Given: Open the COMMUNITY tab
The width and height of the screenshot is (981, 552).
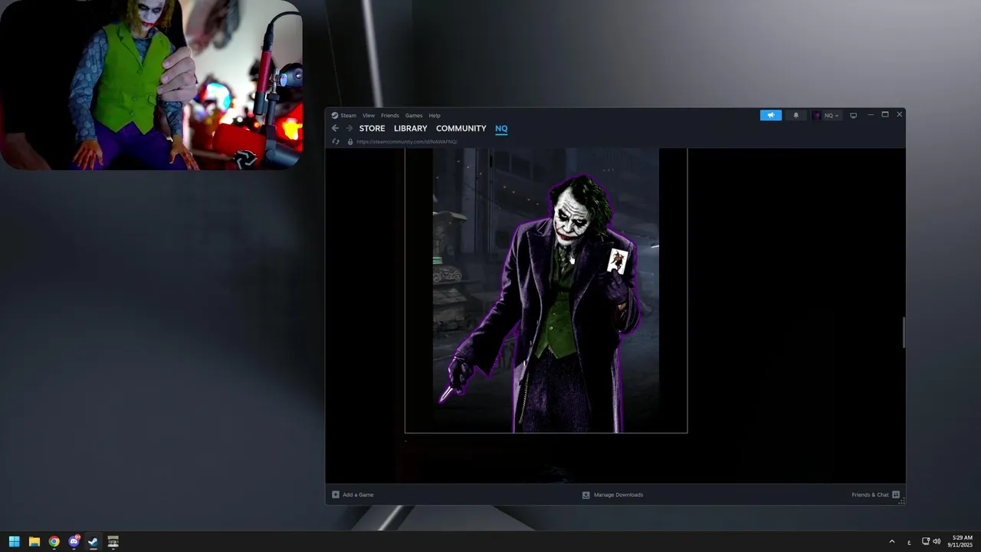Looking at the screenshot, I should click(x=461, y=129).
